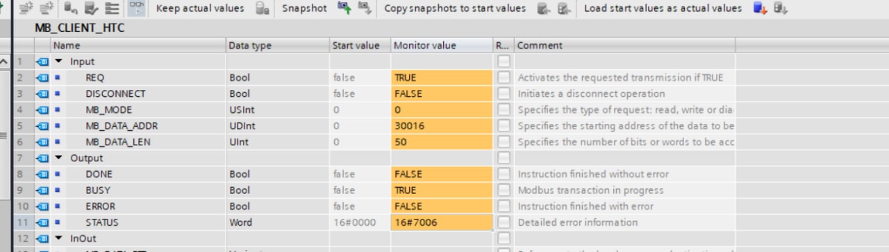889x252 pixels.
Task: Click the tag icon of the DISCONNECT row
Action: (x=42, y=93)
